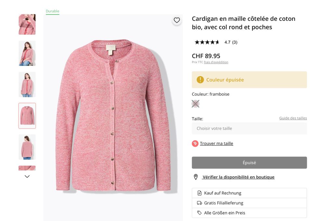This screenshot has width=325, height=221.
Task: Click the star rating icons
Action: [207, 42]
